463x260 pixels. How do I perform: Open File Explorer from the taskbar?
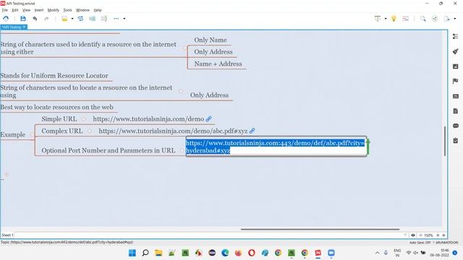click(158, 253)
